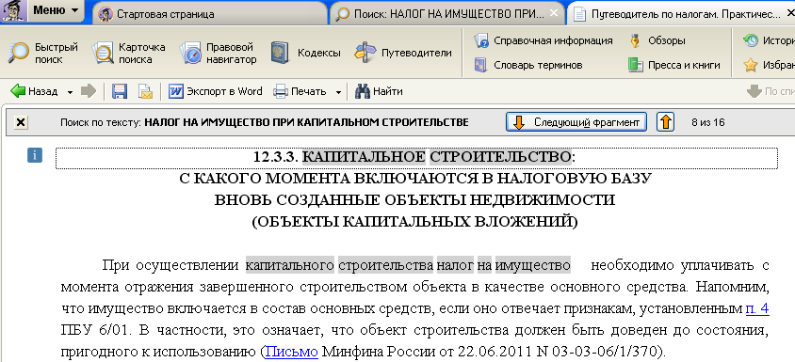Open Обзоры section

coord(657,40)
